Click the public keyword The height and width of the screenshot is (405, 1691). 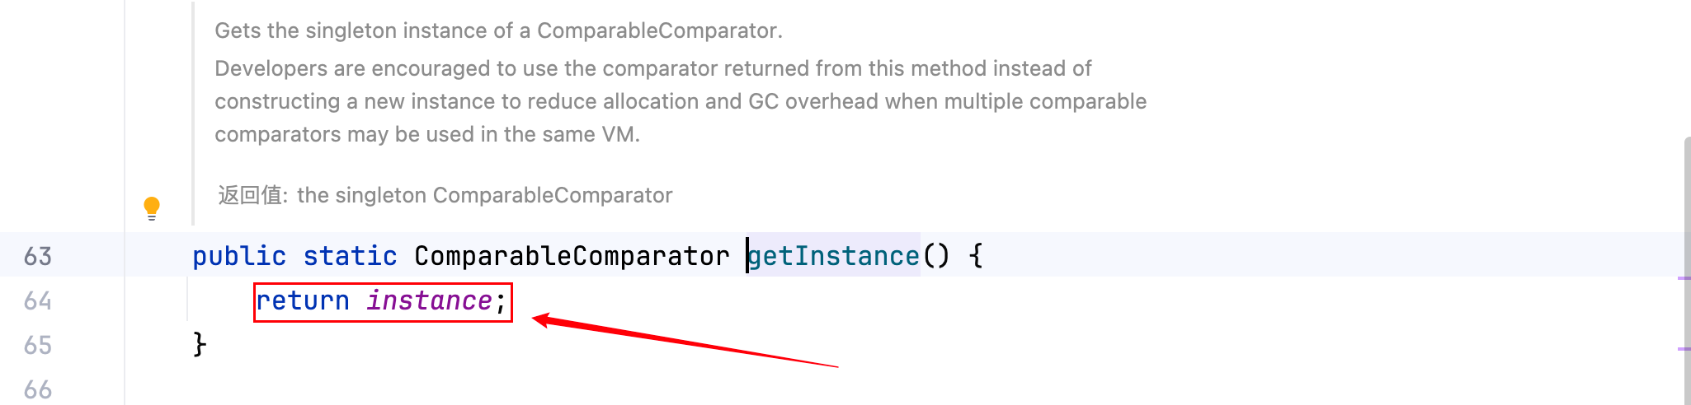(x=239, y=257)
